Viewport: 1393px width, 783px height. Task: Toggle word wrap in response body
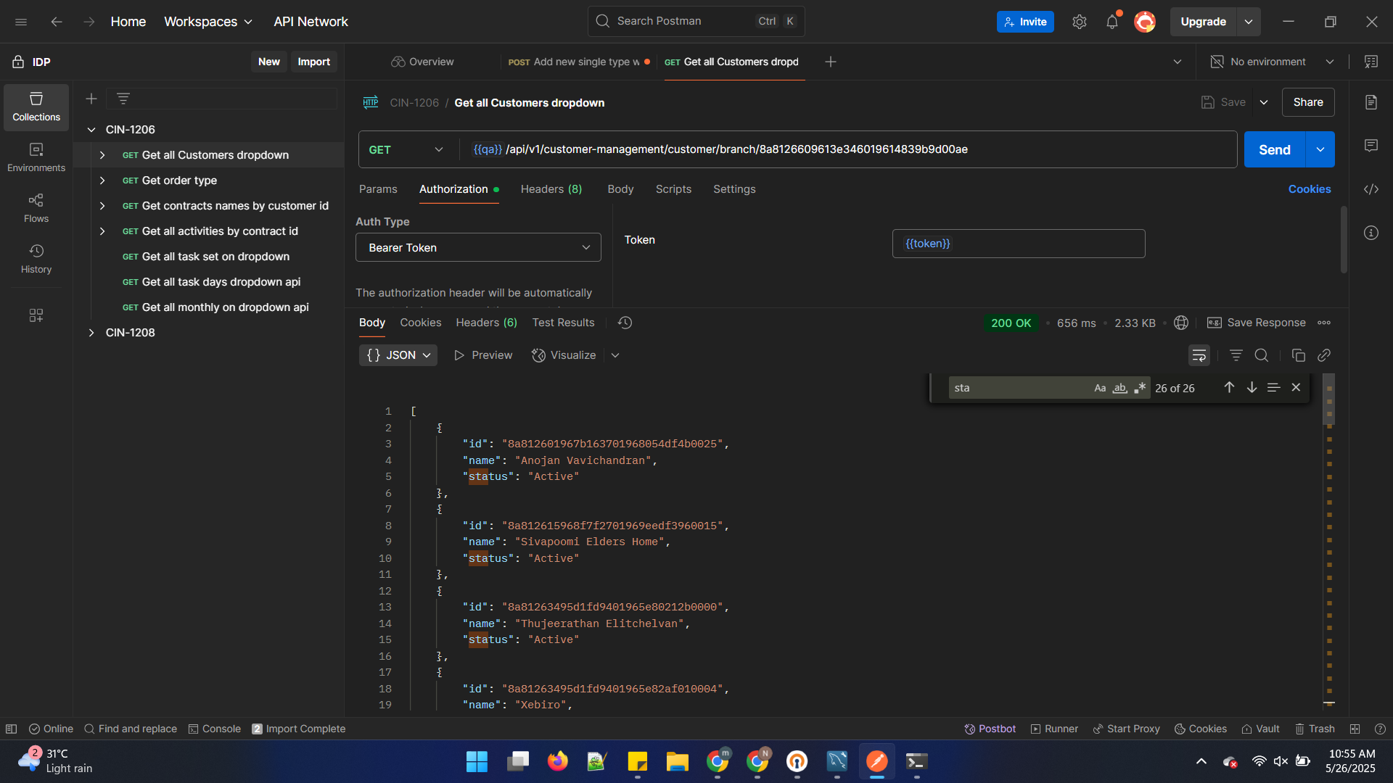[x=1199, y=355]
